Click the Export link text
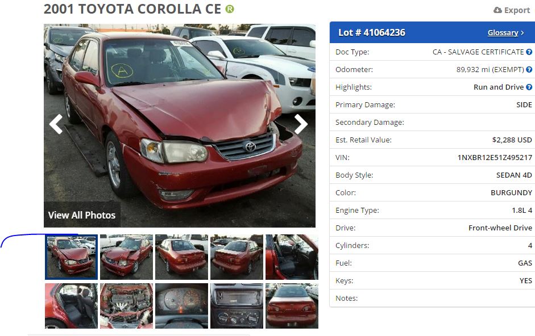This screenshot has width=535, height=336. pos(517,10)
